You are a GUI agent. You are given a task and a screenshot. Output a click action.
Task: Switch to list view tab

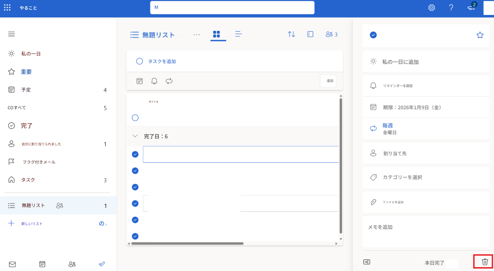(x=238, y=34)
